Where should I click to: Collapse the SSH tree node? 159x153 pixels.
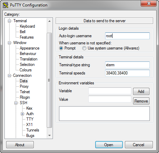coord(16,103)
